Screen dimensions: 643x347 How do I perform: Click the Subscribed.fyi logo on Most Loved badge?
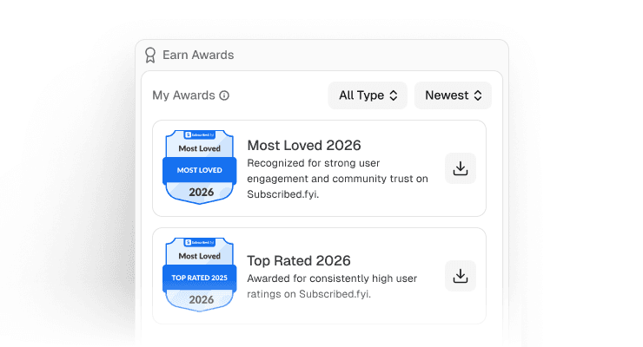pos(199,135)
